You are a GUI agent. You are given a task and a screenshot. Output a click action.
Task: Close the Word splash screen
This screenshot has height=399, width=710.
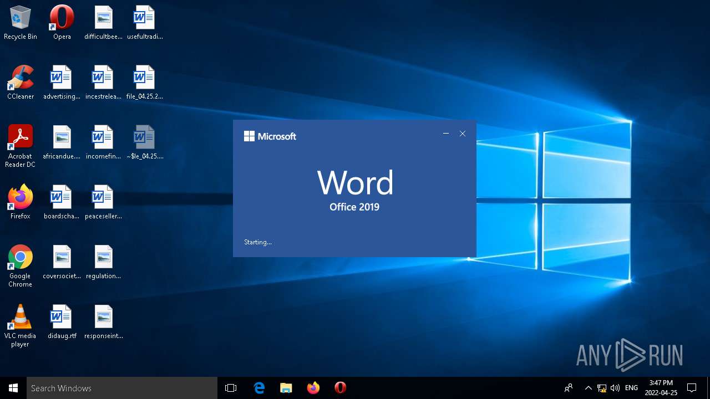tap(463, 134)
